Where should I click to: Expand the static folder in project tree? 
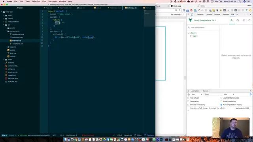pyautogui.click(x=4, y=60)
